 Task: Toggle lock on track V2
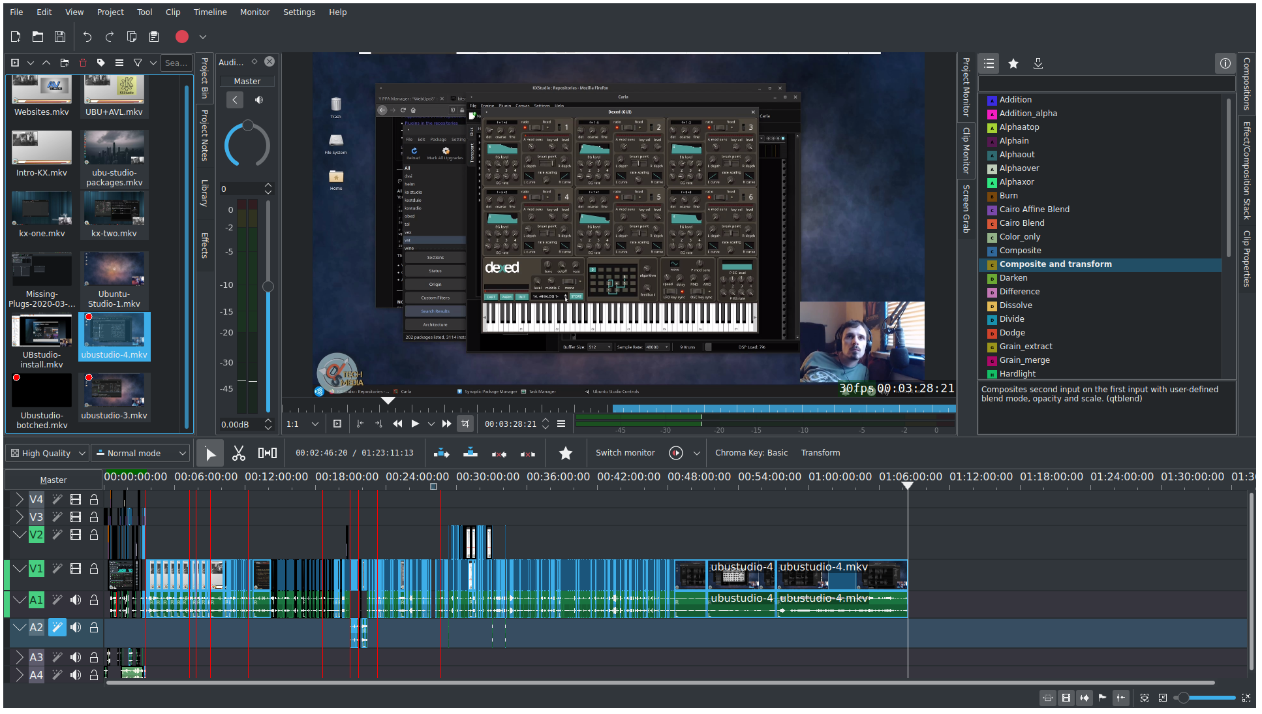pyautogui.click(x=94, y=535)
